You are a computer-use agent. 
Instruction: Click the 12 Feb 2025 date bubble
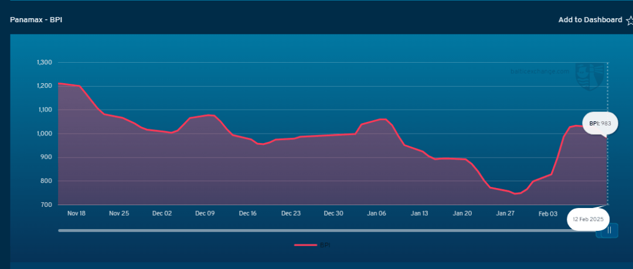[x=588, y=219]
